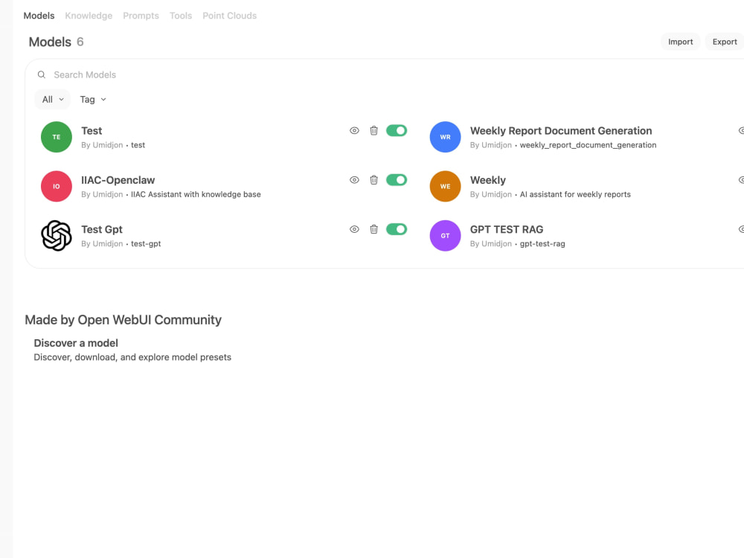744x558 pixels.
Task: Disable the IIAC-Openclaw model switch
Action: (397, 180)
